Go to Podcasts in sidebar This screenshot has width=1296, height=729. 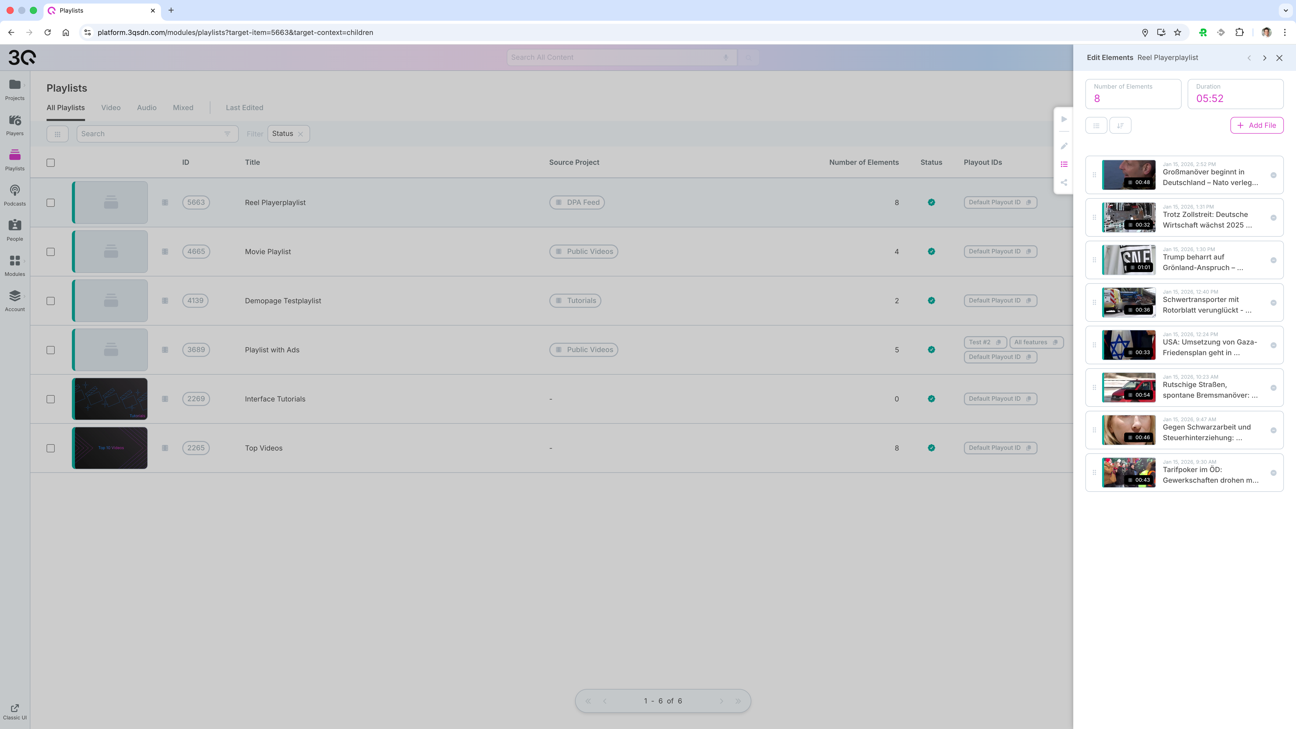[15, 195]
